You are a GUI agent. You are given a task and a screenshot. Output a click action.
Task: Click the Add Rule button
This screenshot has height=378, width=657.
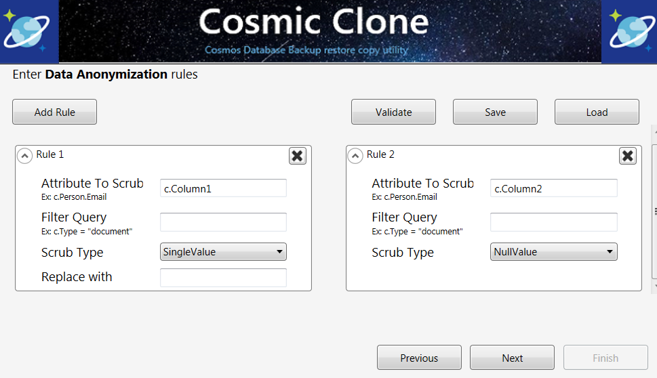54,112
